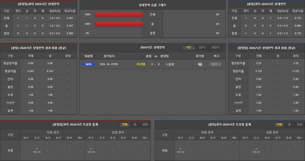This screenshot has height=161, width=305.
Task: Click the red 홈 win-rate bar
Action: 119,24
